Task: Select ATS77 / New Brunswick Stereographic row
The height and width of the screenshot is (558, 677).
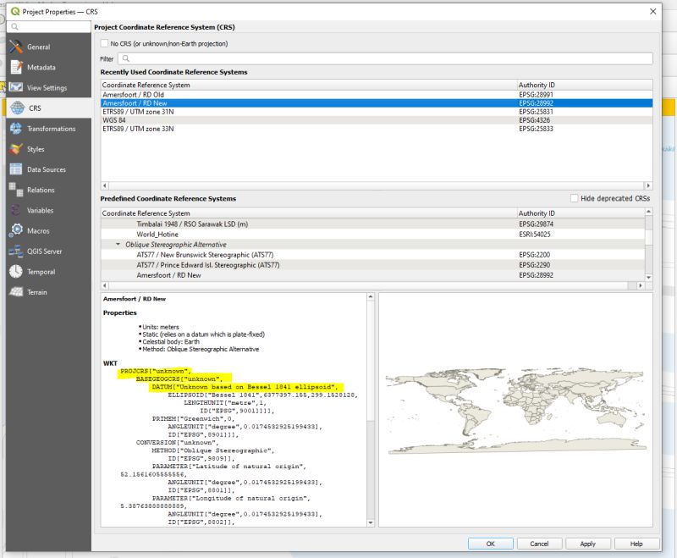Action: (373, 255)
